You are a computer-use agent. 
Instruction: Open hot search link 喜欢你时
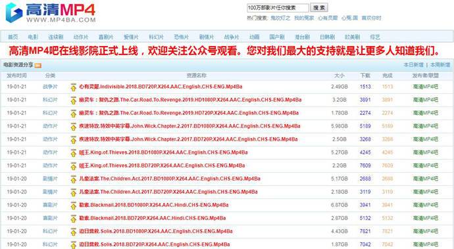click(x=371, y=18)
